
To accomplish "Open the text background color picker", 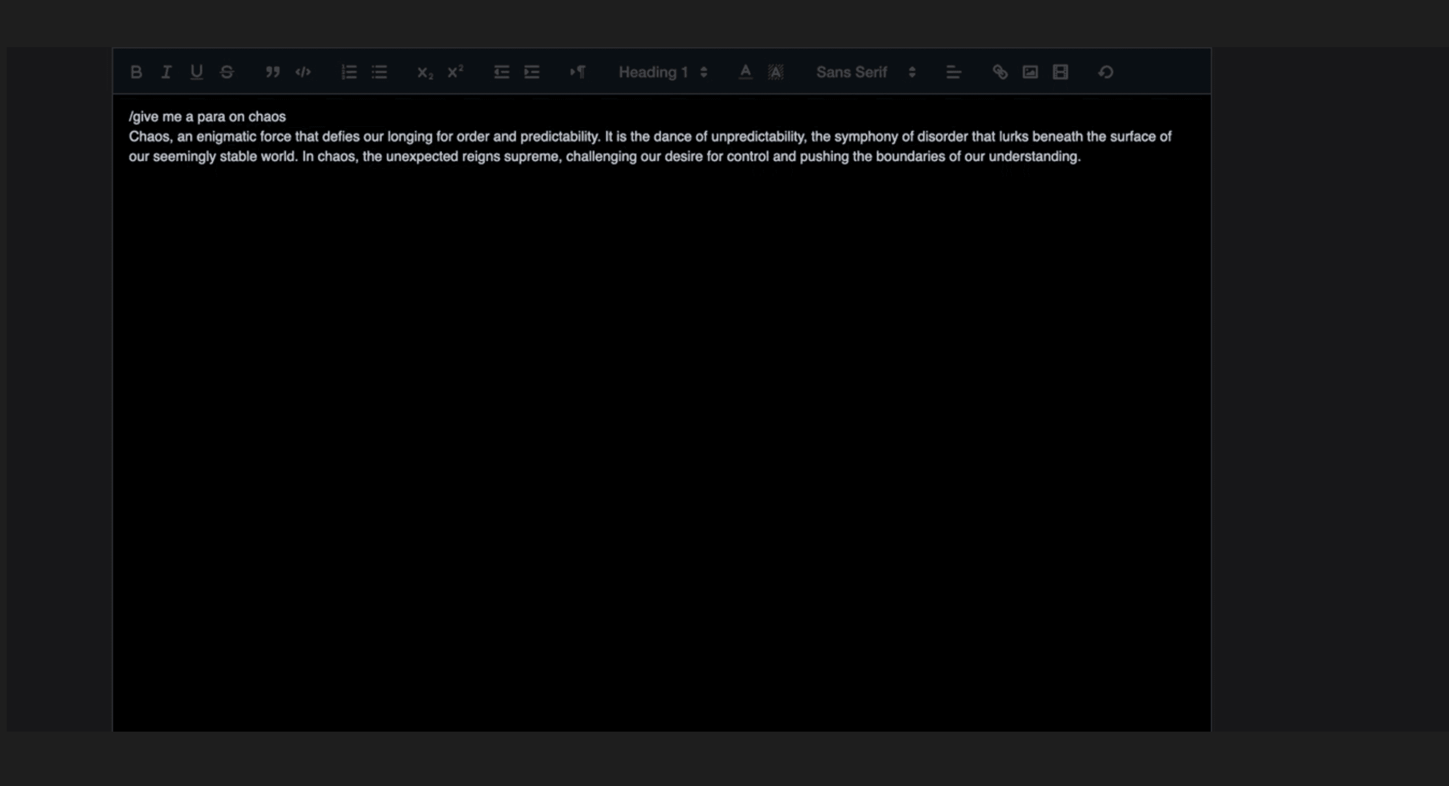I will [776, 72].
